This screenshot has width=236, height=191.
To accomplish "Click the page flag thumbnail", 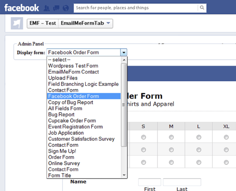I will tap(17, 23).
